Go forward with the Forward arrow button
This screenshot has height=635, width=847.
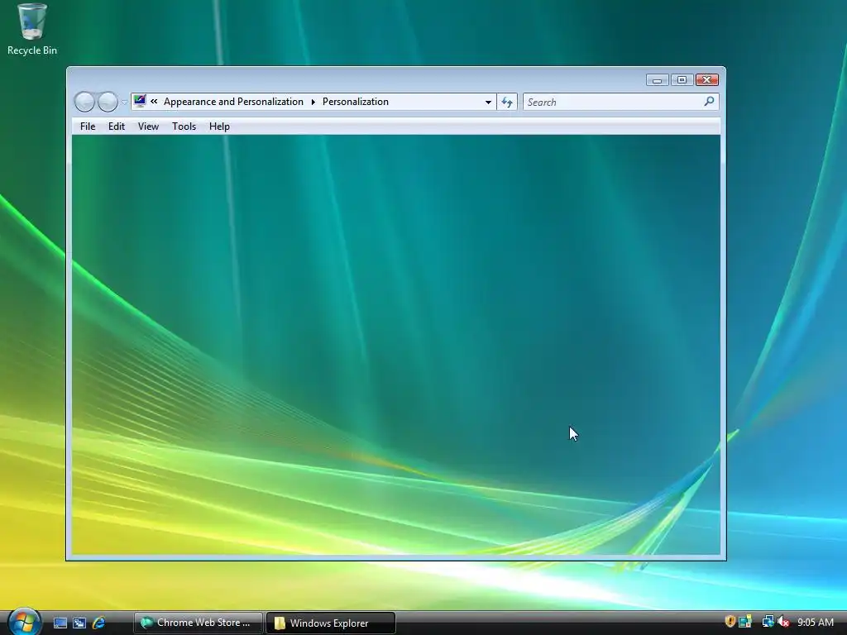[108, 102]
